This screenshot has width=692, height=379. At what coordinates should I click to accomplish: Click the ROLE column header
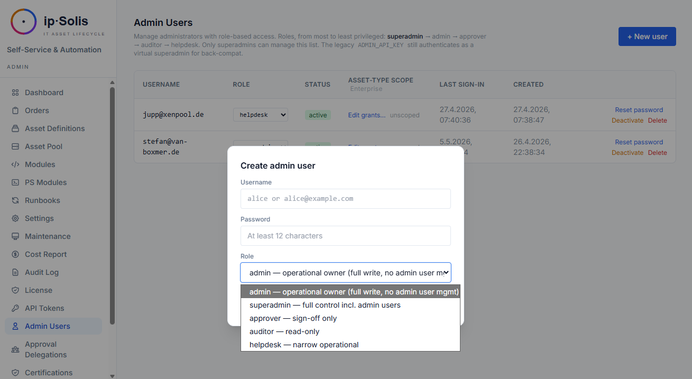241,85
